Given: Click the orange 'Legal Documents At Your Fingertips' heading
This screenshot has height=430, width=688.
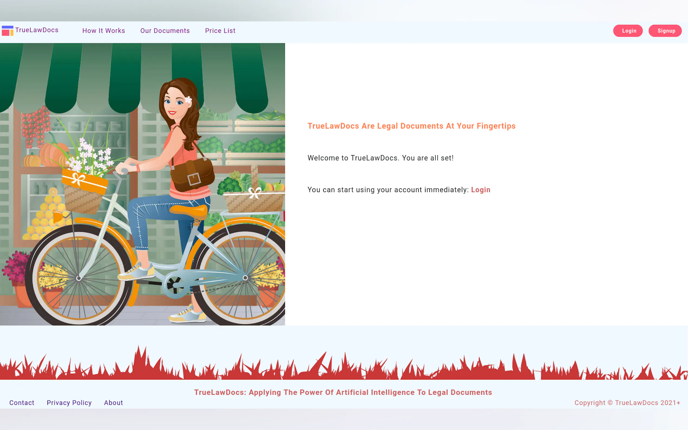Looking at the screenshot, I should [x=411, y=126].
